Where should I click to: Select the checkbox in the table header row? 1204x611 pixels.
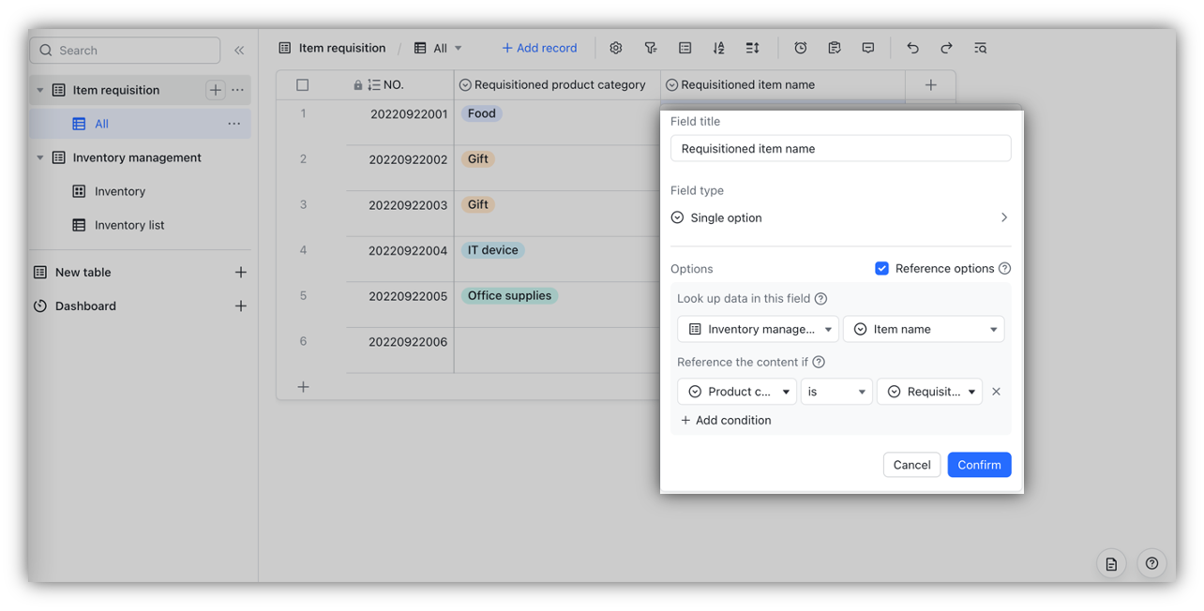tap(302, 84)
